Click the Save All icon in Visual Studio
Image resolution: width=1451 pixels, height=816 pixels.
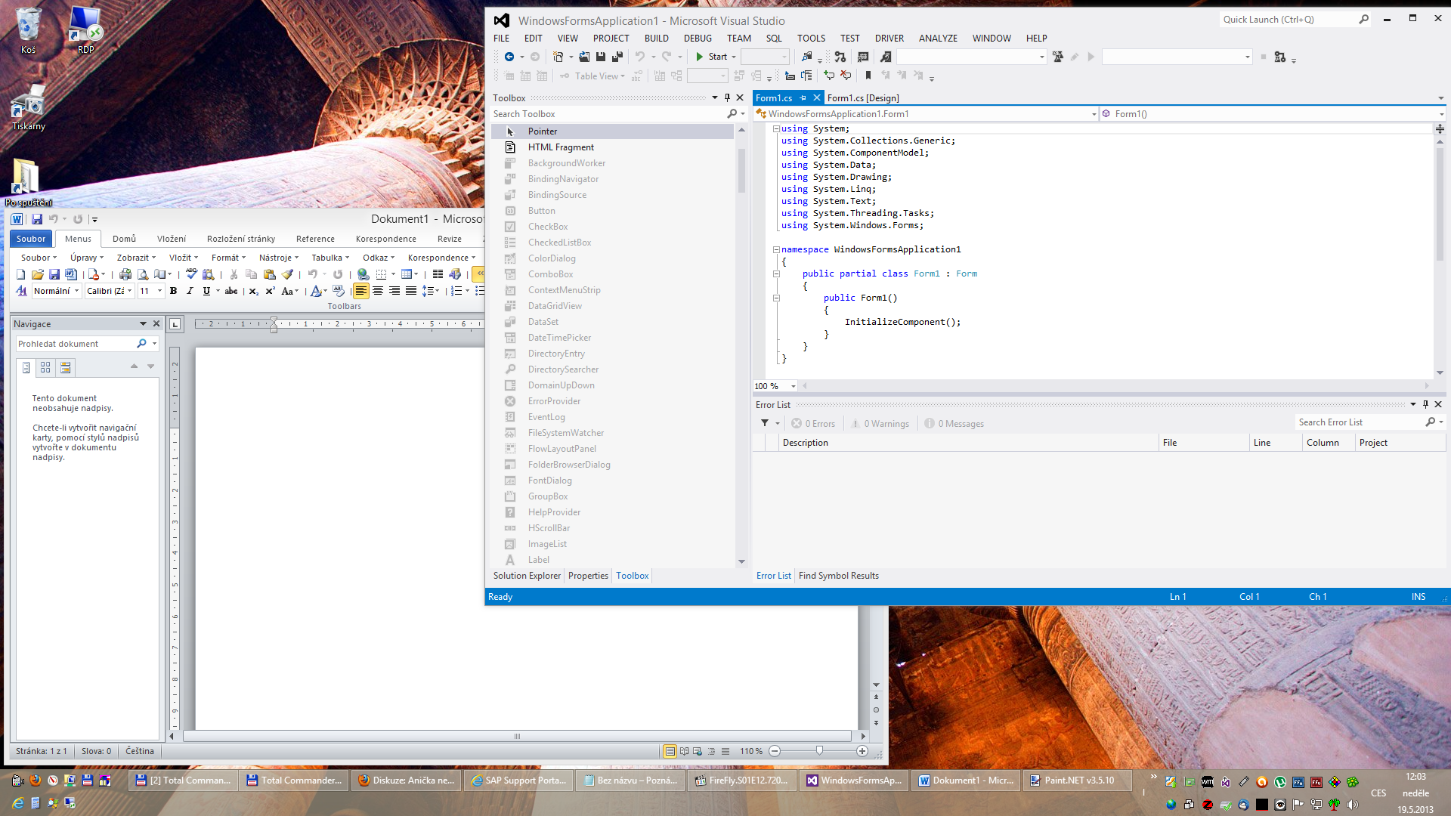tap(617, 57)
